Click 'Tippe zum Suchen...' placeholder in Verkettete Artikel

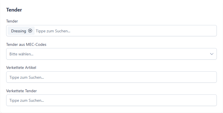click(x=27, y=77)
